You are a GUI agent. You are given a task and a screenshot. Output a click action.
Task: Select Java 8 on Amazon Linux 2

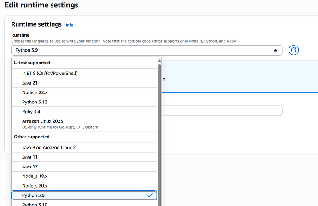point(84,147)
